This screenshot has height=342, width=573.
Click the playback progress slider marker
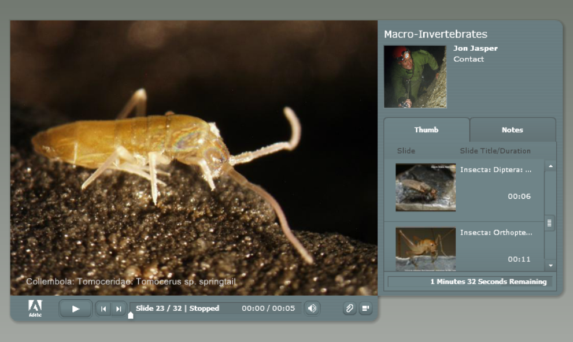click(x=131, y=315)
